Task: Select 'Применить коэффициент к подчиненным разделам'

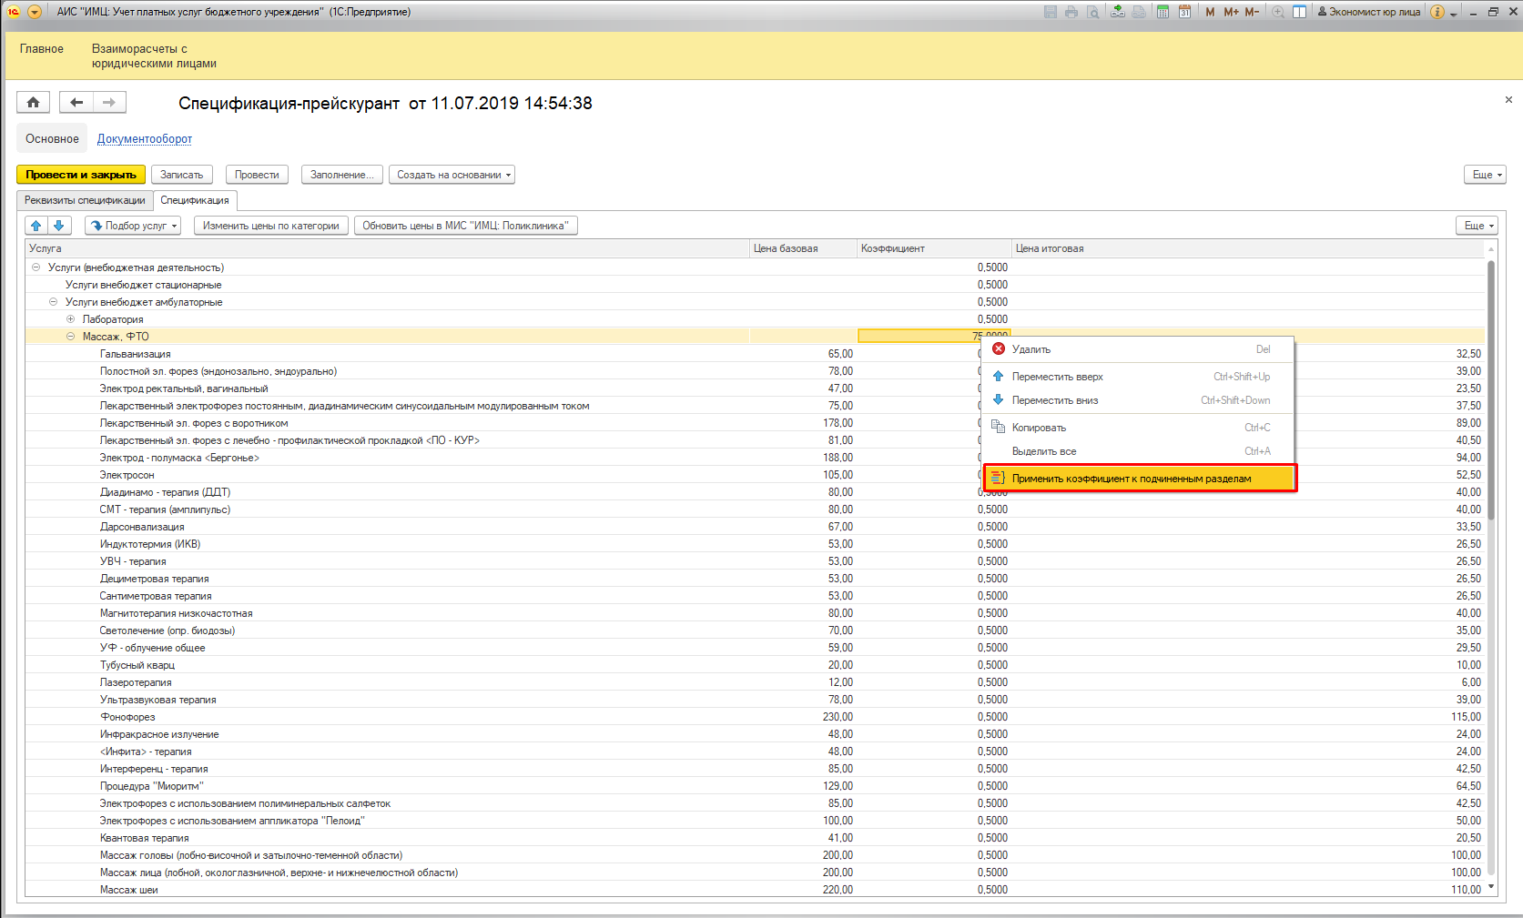Action: [1131, 479]
